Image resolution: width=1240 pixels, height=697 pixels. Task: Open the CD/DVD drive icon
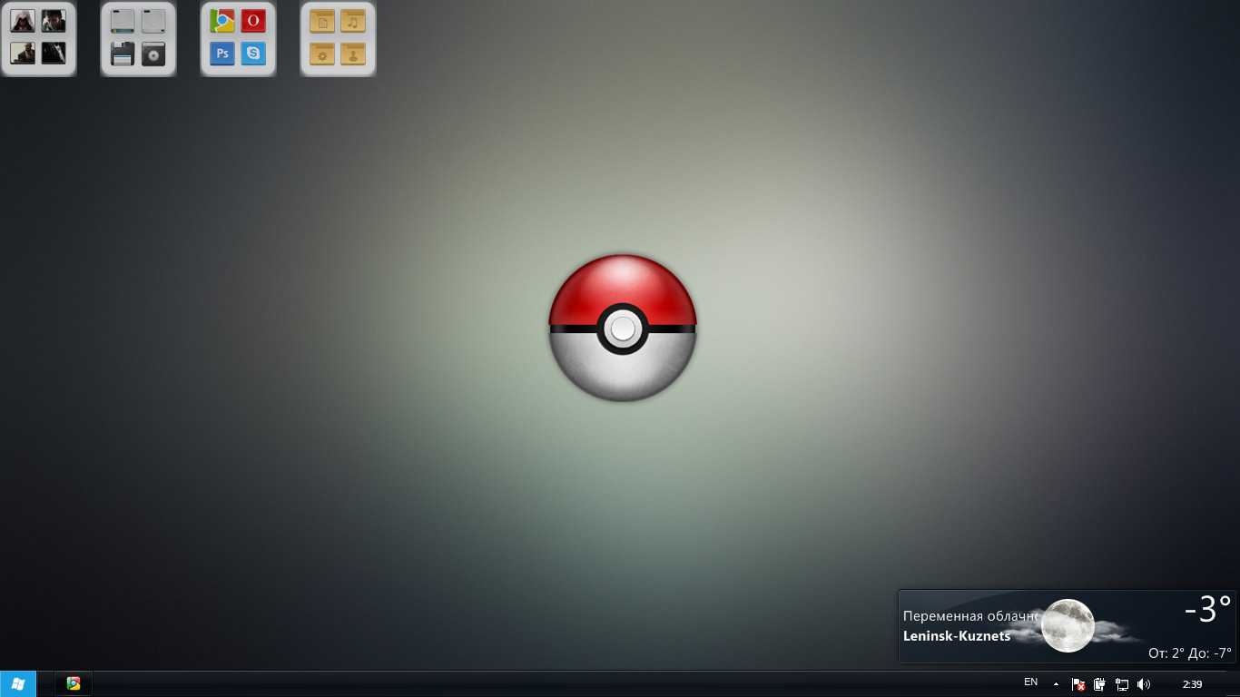pos(153,54)
